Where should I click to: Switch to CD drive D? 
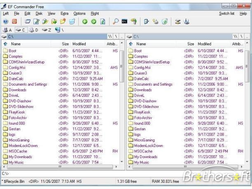click(34, 30)
